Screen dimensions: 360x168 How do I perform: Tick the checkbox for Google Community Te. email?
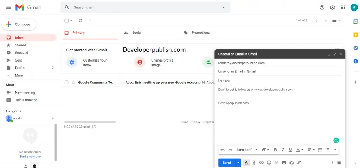pos(66,82)
